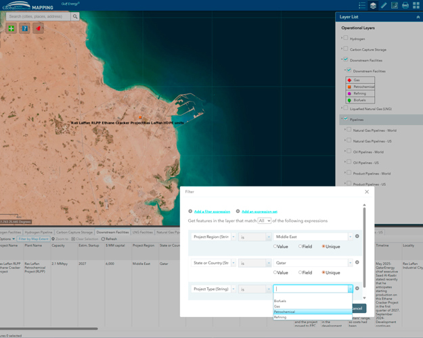Remove the Project Region filter expression

point(357,236)
